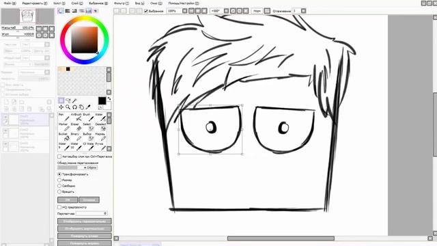Click undo in the top toolbar
The width and height of the screenshot is (437, 246).
(x=117, y=11)
